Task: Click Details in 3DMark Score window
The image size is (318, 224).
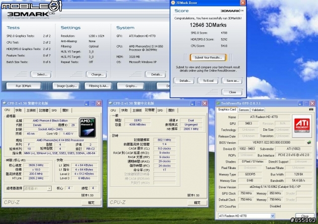Action: tap(185, 81)
